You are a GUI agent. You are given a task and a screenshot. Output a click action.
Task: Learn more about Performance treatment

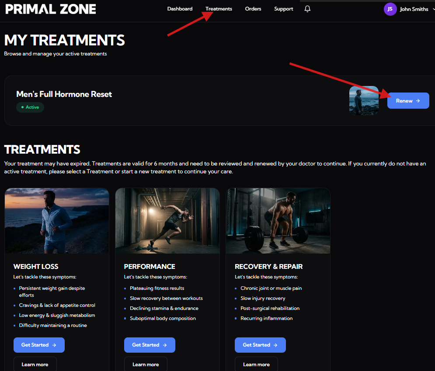pyautogui.click(x=146, y=364)
